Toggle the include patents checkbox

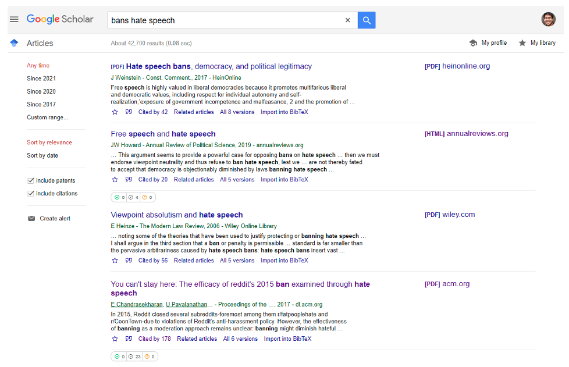click(31, 180)
